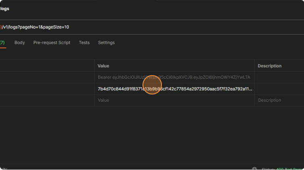Screen dimensions: 304x170
Task: Open the request Settings tab
Action: (106, 43)
